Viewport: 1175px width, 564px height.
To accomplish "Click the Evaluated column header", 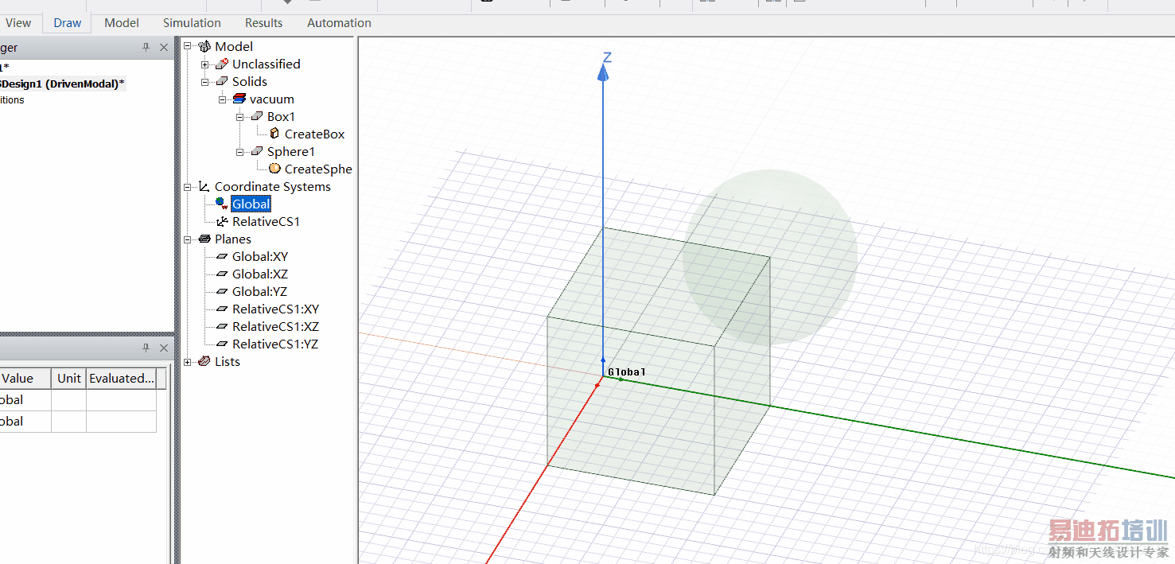I will pos(122,379).
